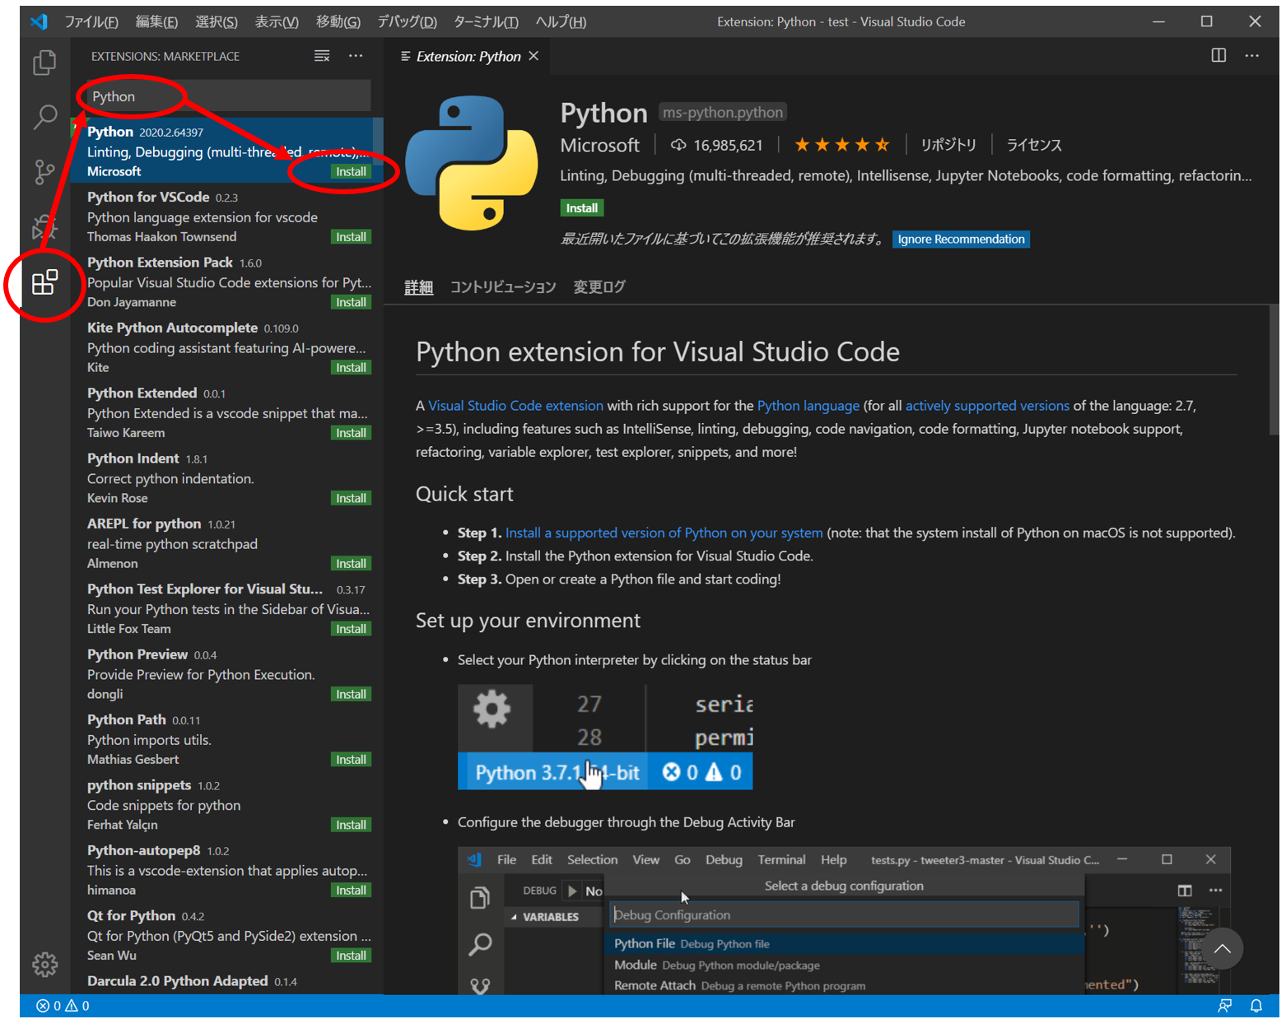Open the デバッグ(D) menu
Viewport: 1286px width, 1019px height.
(x=407, y=21)
